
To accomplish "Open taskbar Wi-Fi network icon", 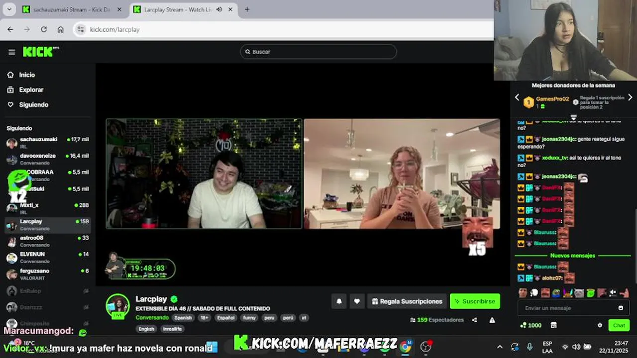I will (x=565, y=347).
